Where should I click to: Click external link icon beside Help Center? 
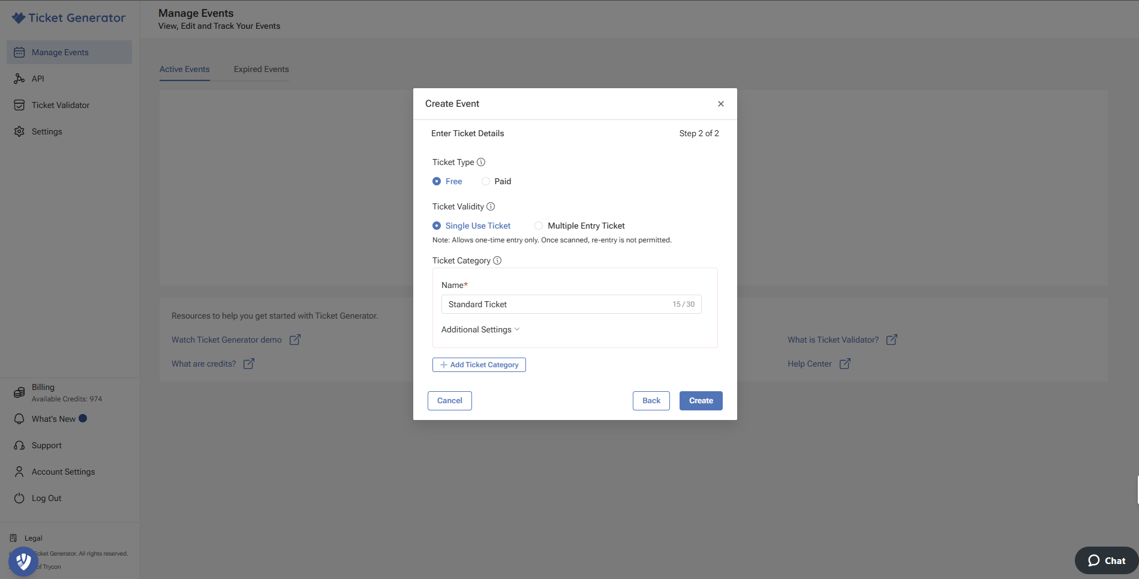[845, 364]
